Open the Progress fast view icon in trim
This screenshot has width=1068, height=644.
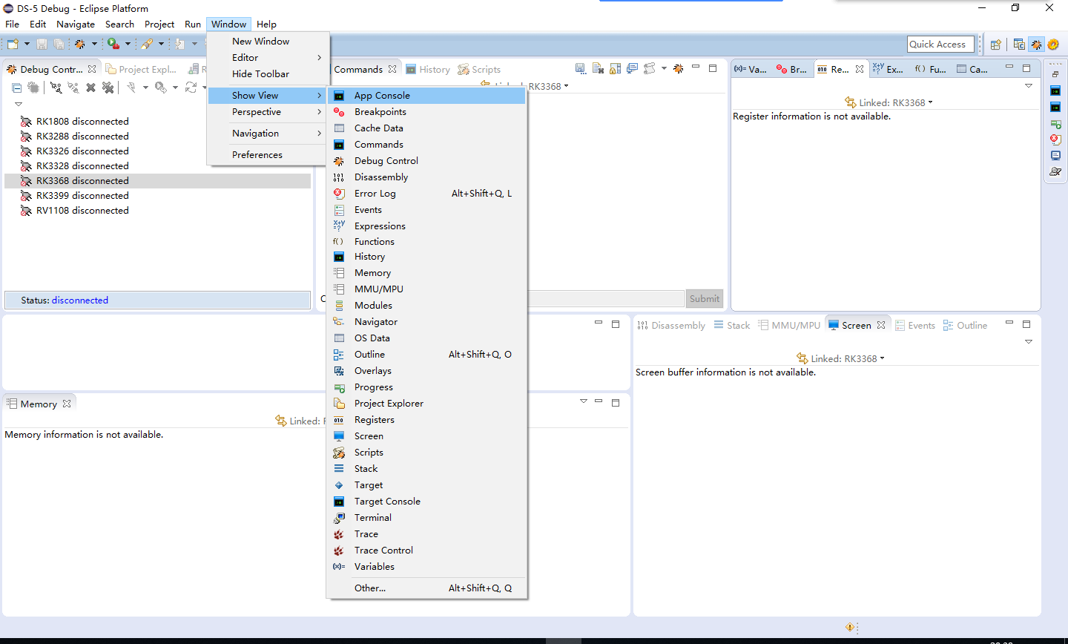coord(1055,123)
